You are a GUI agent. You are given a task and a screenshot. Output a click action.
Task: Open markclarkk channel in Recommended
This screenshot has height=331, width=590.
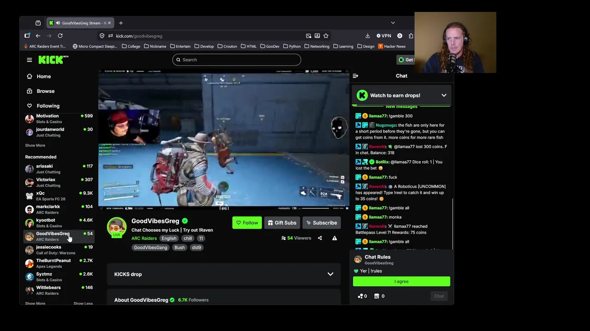coord(59,209)
